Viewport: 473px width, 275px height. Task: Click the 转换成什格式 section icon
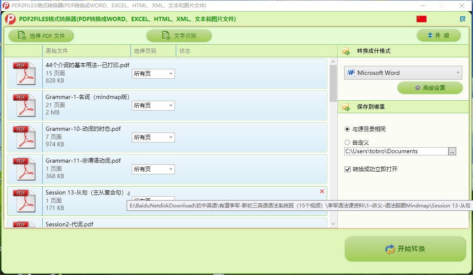click(x=346, y=51)
